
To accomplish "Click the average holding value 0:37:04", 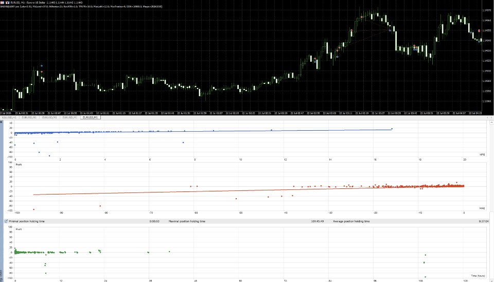I will tap(484, 221).
